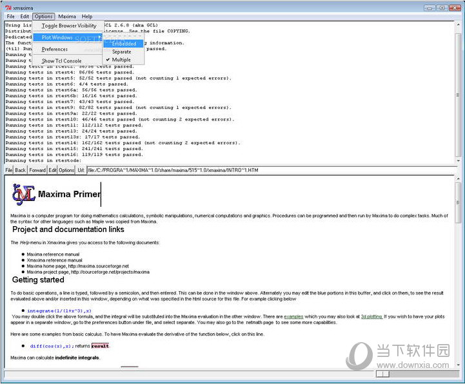Minimize the xmaxima window
This screenshot has height=384, width=465.
[430, 8]
